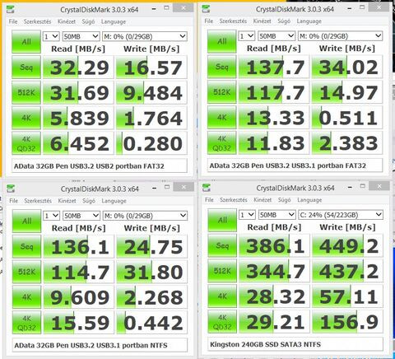
Task: Run 4K test in USB3.1 NTFS window
Action: [26, 297]
